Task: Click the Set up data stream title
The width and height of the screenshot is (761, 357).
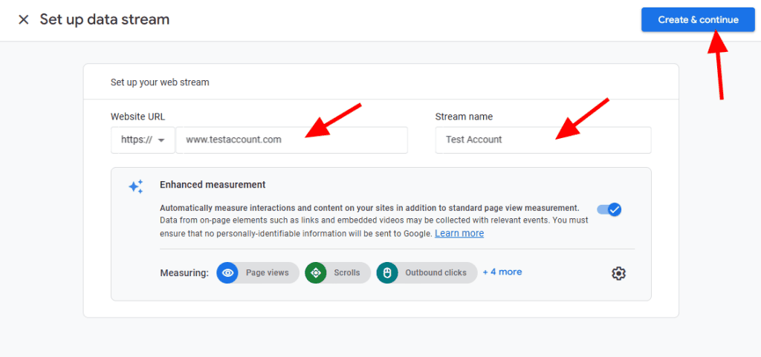Action: coord(104,19)
